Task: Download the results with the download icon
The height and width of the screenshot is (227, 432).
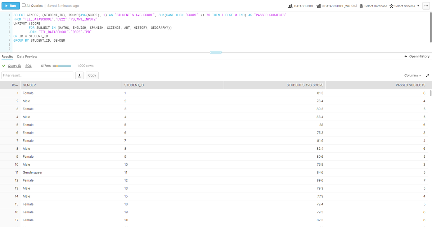Action: click(x=80, y=75)
